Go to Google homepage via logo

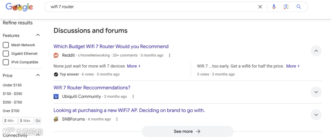click(x=19, y=7)
